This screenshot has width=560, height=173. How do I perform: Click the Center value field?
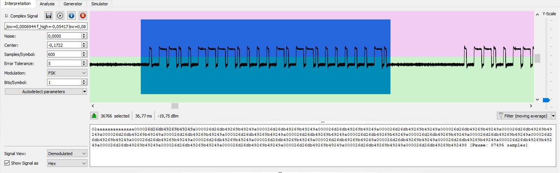coord(64,45)
